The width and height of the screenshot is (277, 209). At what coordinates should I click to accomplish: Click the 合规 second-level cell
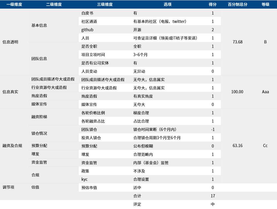pyautogui.click(x=35, y=175)
